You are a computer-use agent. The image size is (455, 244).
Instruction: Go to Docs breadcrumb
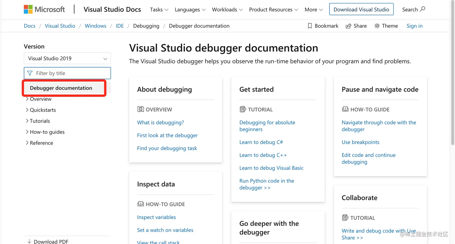tap(29, 26)
